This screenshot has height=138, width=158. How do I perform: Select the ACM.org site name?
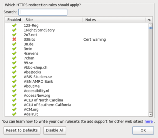[x=31, y=110]
